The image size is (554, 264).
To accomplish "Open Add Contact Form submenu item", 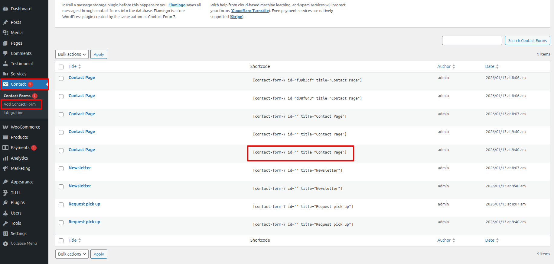I will pyautogui.click(x=20, y=104).
